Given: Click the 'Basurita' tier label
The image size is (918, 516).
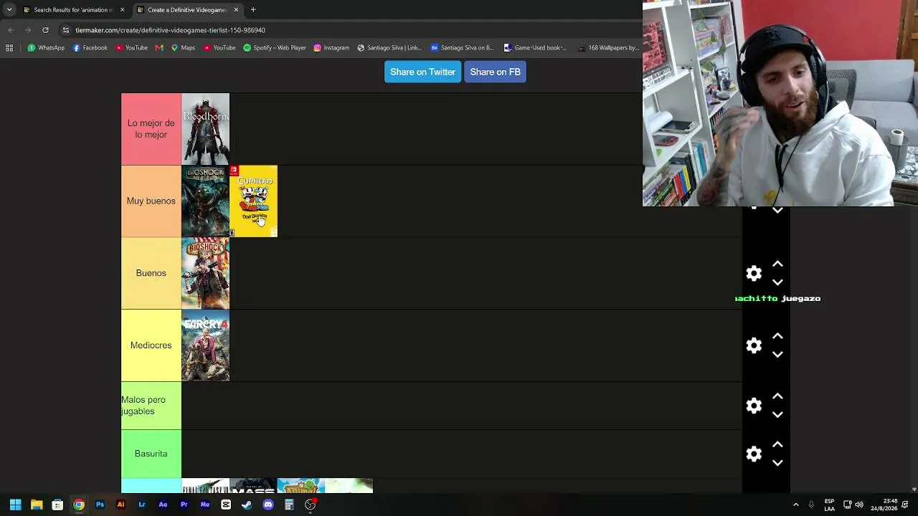Looking at the screenshot, I should (151, 454).
